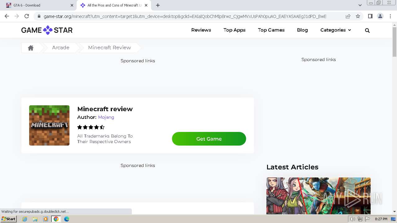Open File Explorer from the taskbar

35,219
